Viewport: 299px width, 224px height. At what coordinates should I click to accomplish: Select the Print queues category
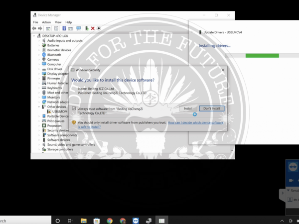click(56, 121)
